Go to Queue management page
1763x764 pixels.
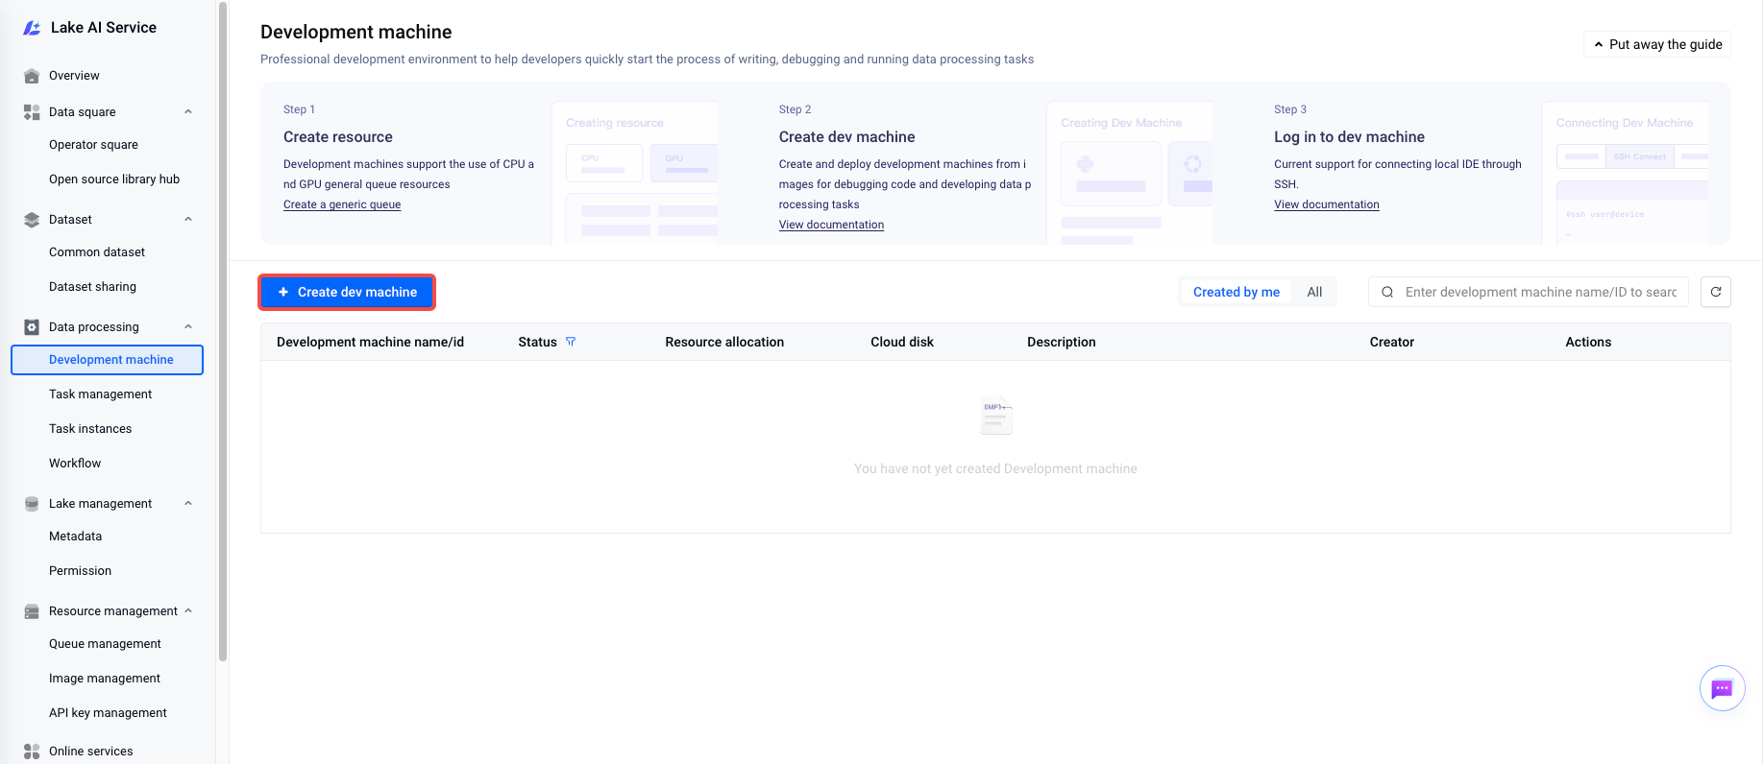(105, 644)
